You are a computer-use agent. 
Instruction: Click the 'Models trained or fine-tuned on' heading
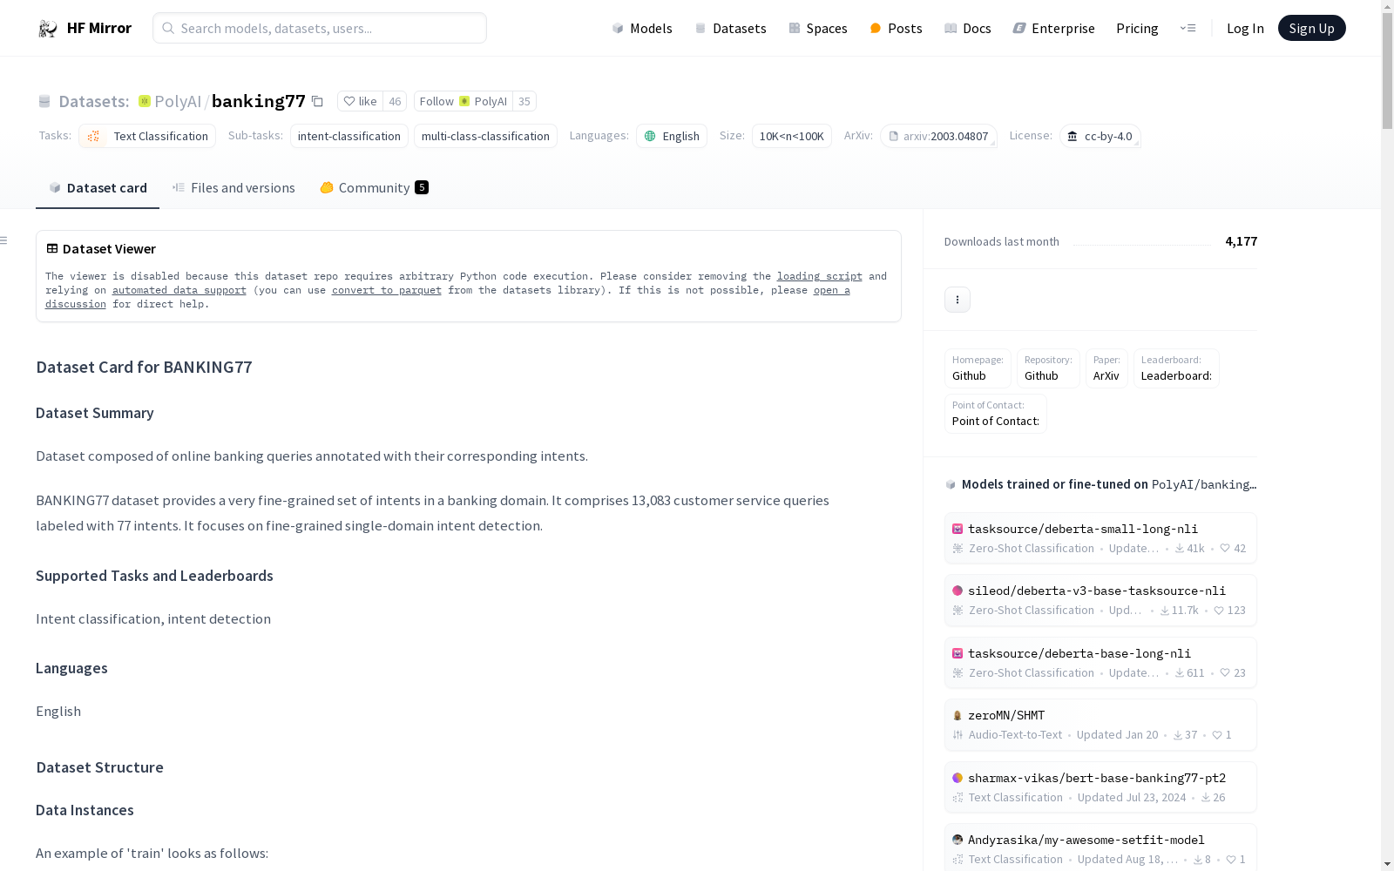(1054, 484)
